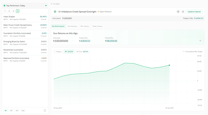Image resolution: width=208 pixels, height=115 pixels.
Task: Open Emerging Bluechip Select row
Action: tap(25, 43)
